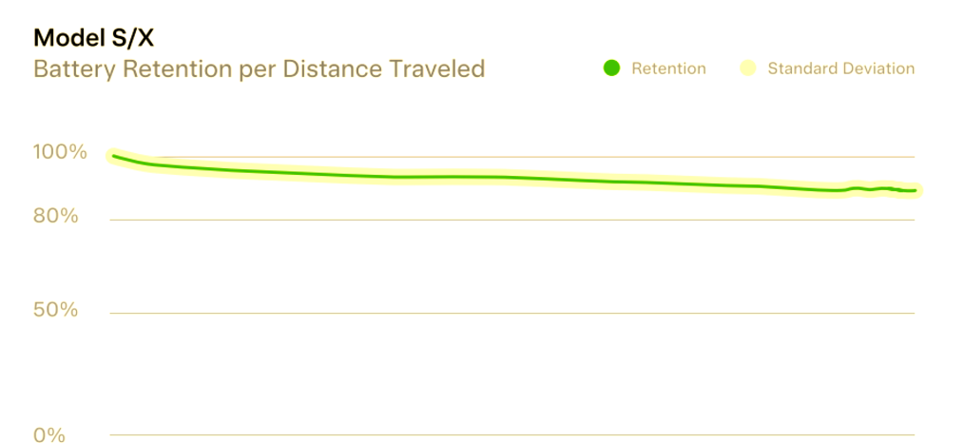Select the 80% y-axis label
Image resolution: width=964 pixels, height=443 pixels.
pyautogui.click(x=56, y=217)
